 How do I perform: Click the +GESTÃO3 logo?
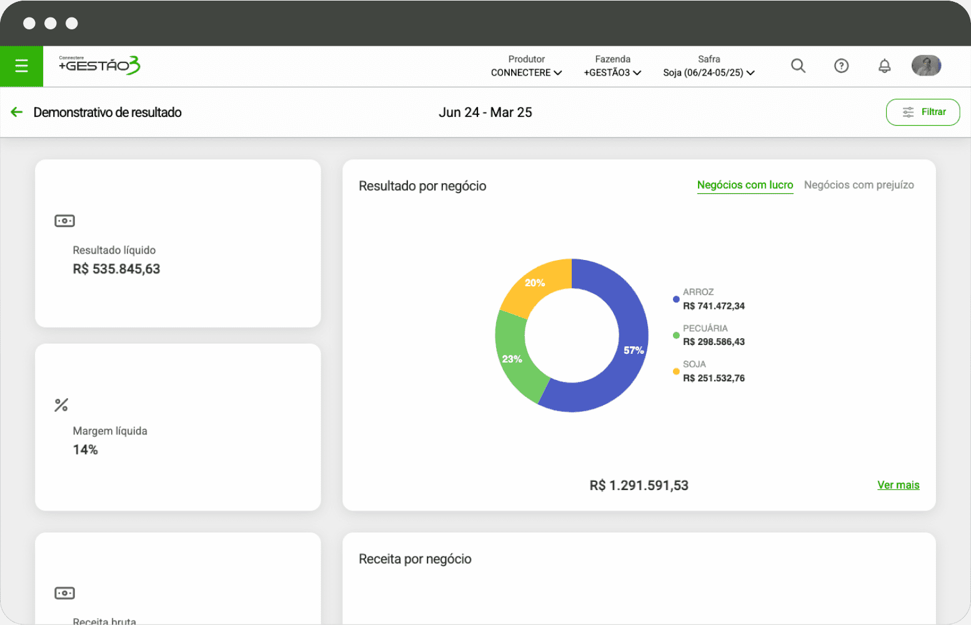coord(99,65)
